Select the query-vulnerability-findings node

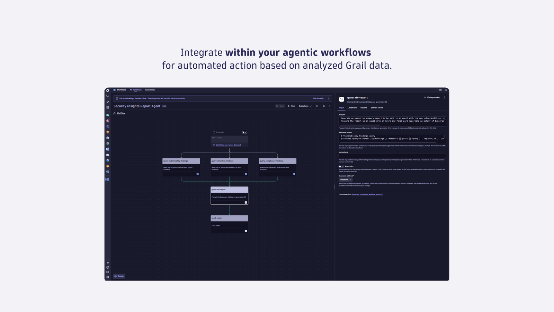[x=181, y=167]
